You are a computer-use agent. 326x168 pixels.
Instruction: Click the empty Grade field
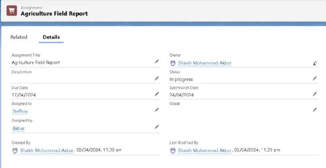[238, 110]
